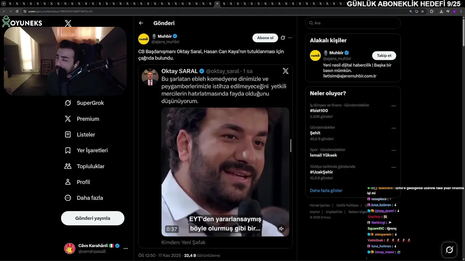This screenshot has height=261, width=465.
Task: Click the browser forward arrow
Action: [10, 11]
